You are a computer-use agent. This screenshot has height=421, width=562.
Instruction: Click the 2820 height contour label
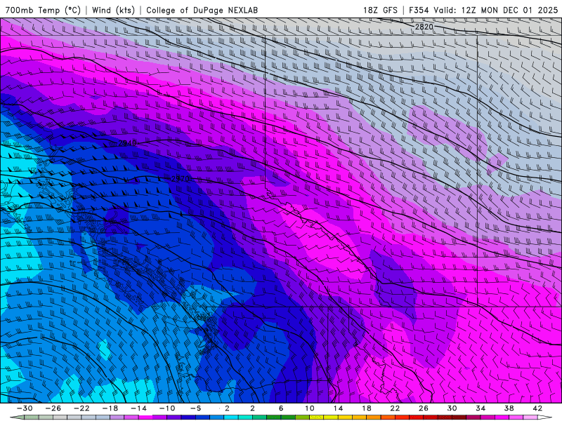(424, 27)
